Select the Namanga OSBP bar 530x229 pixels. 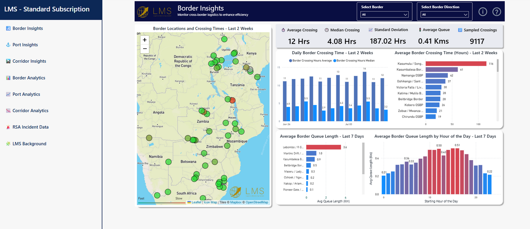pyautogui.click(x=437, y=75)
